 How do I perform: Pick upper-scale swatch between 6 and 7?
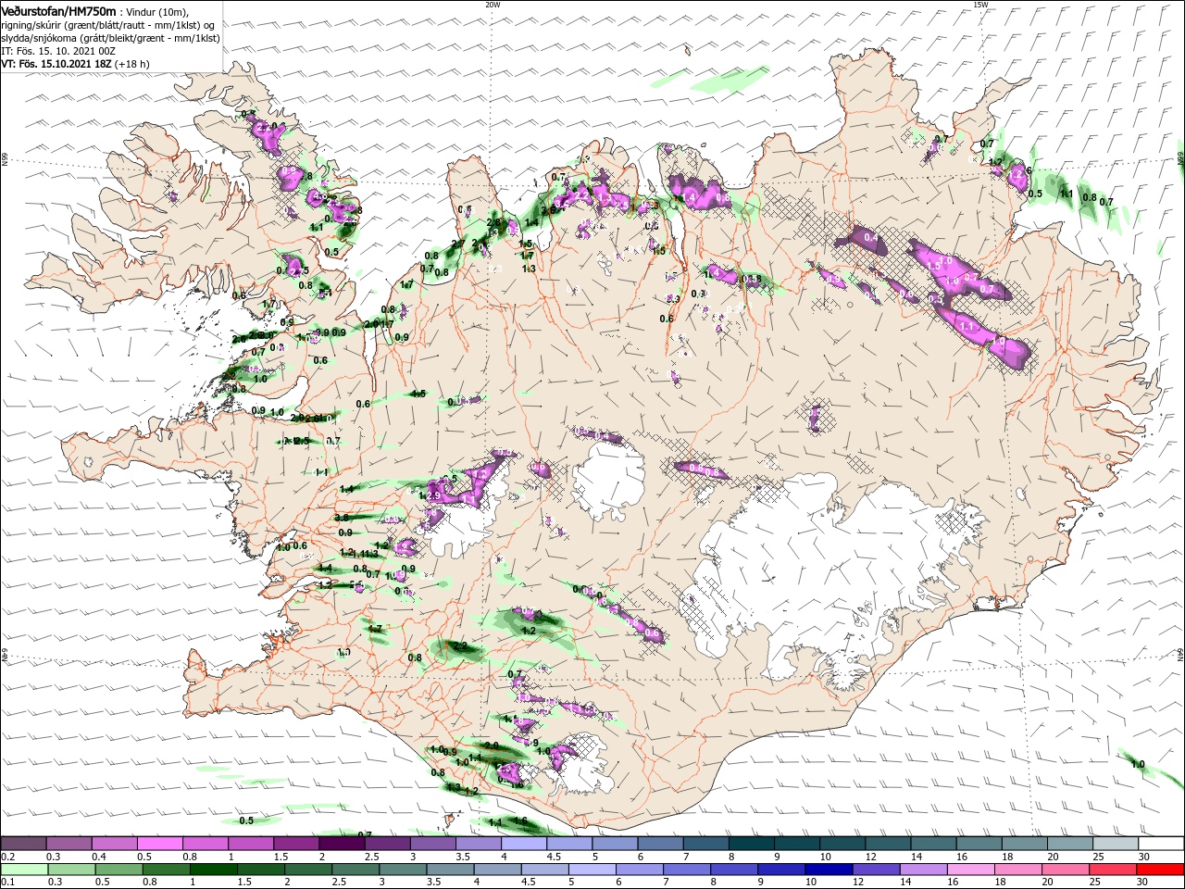[x=658, y=844]
